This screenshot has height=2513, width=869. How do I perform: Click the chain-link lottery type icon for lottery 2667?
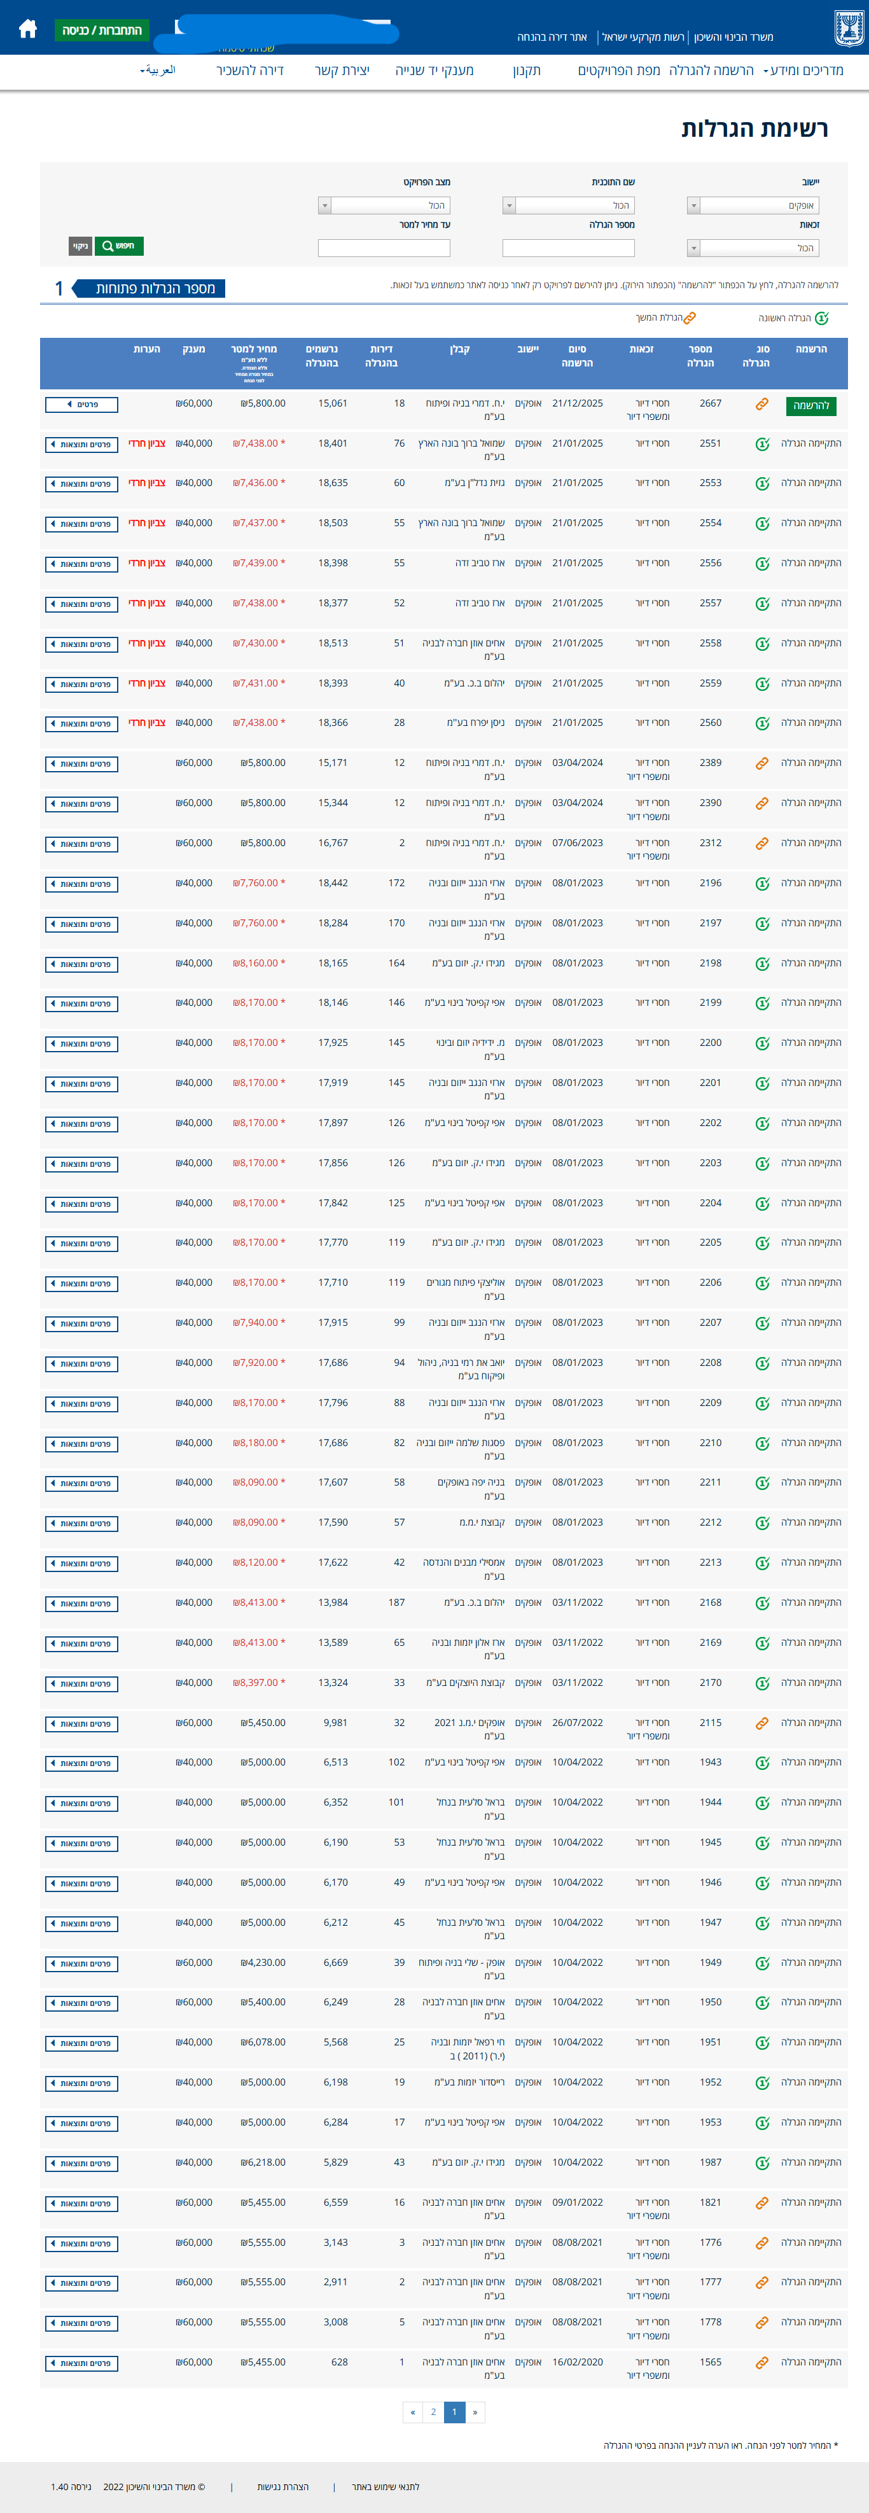[x=761, y=404]
